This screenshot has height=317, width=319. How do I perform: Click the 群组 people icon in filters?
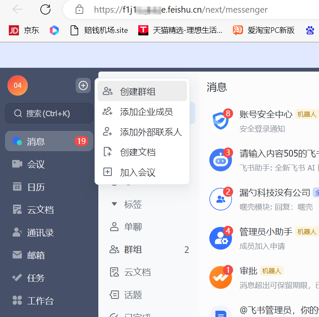[114, 249]
